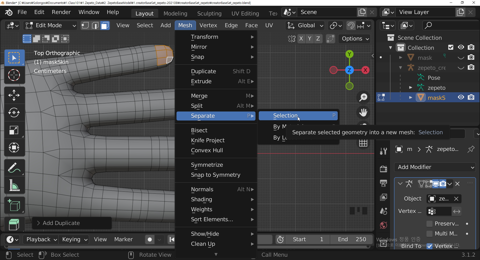Toggle Collection exclude checkbox
480x260 pixels.
[x=451, y=47]
